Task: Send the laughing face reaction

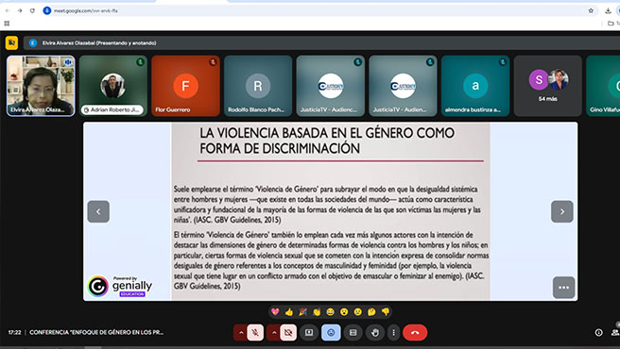Action: pos(330,312)
